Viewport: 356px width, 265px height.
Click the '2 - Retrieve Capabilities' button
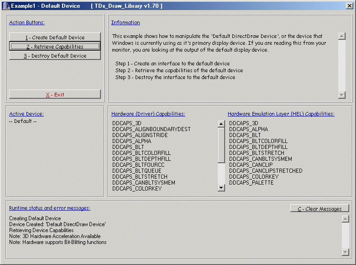click(x=55, y=47)
